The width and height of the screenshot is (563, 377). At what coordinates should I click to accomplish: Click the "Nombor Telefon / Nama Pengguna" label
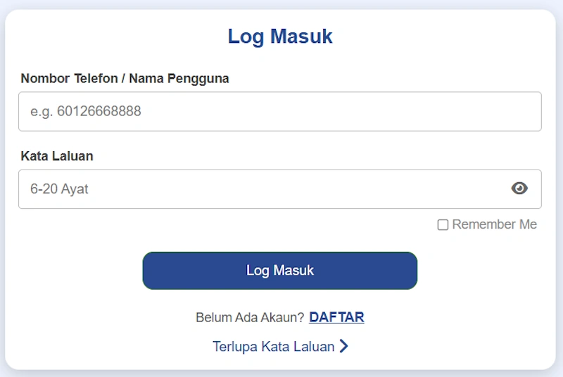click(125, 79)
